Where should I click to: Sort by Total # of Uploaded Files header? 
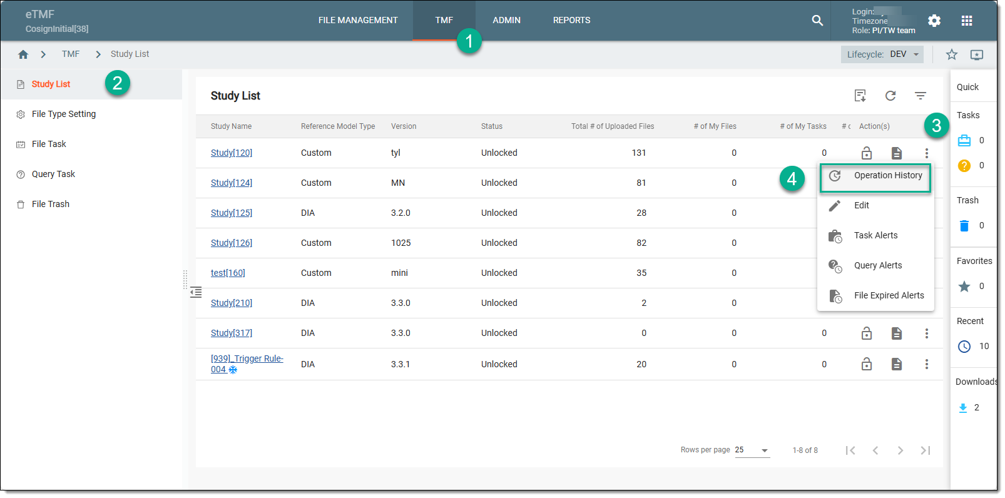coord(613,126)
